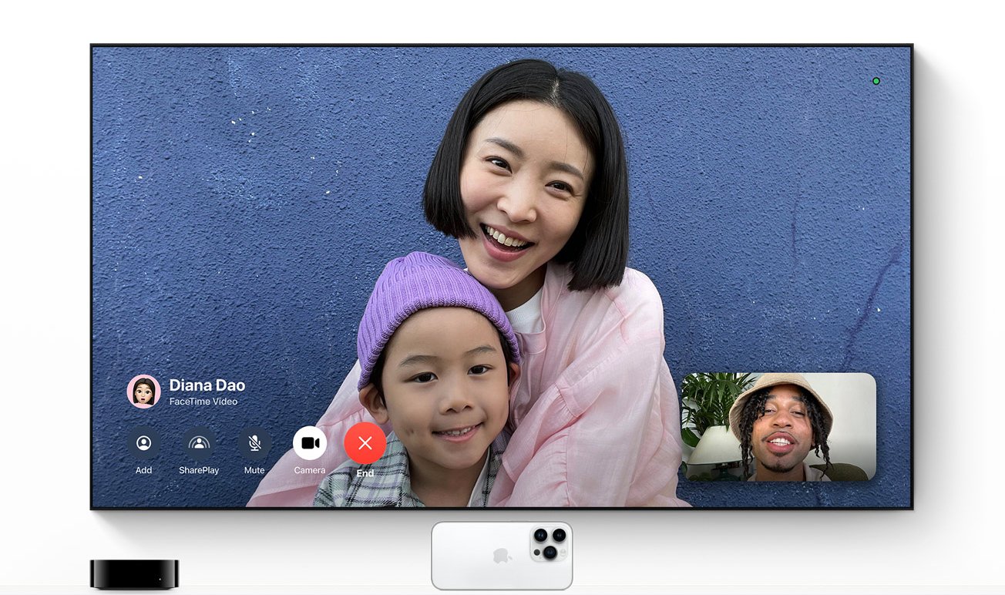Click the green camera indicator dot
The image size is (1005, 595).
876,81
